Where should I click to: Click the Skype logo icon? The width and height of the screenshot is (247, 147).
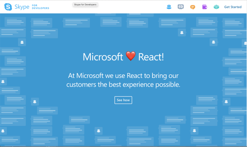[x=8, y=7]
